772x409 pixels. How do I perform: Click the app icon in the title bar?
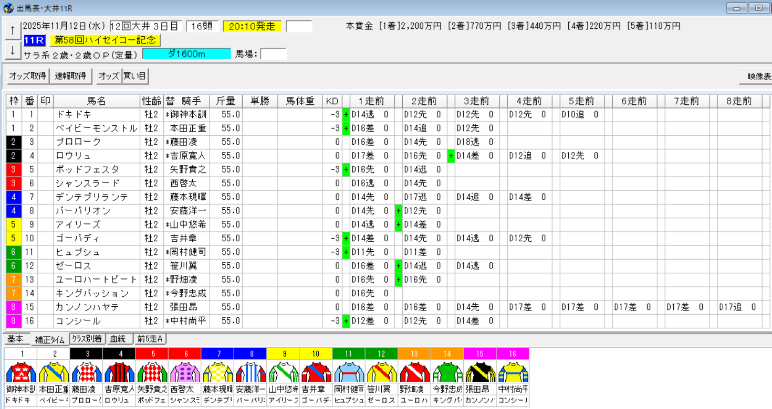pos(8,8)
